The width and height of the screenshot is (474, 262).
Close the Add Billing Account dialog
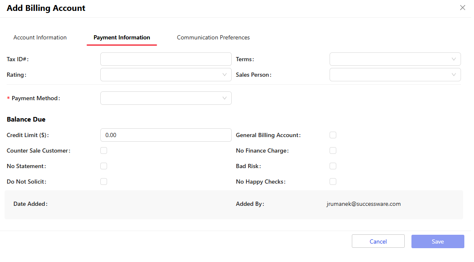coord(462,8)
